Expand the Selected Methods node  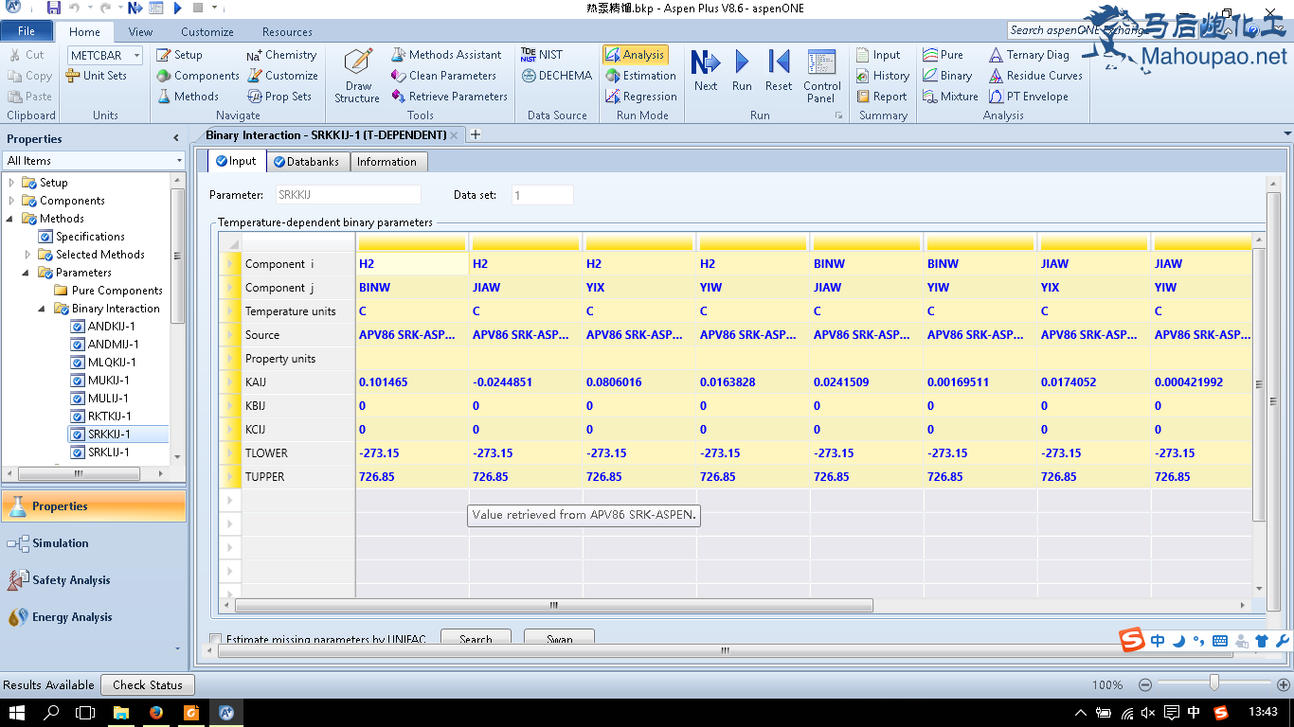click(x=28, y=255)
